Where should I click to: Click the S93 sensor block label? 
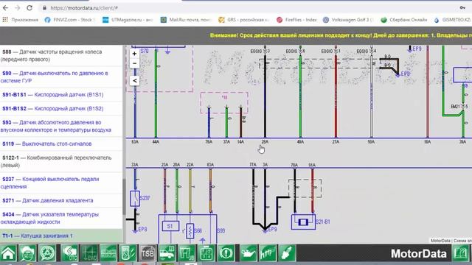click(221, 230)
